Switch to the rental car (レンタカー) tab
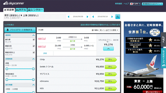166x93 pixels. pyautogui.click(x=35, y=10)
